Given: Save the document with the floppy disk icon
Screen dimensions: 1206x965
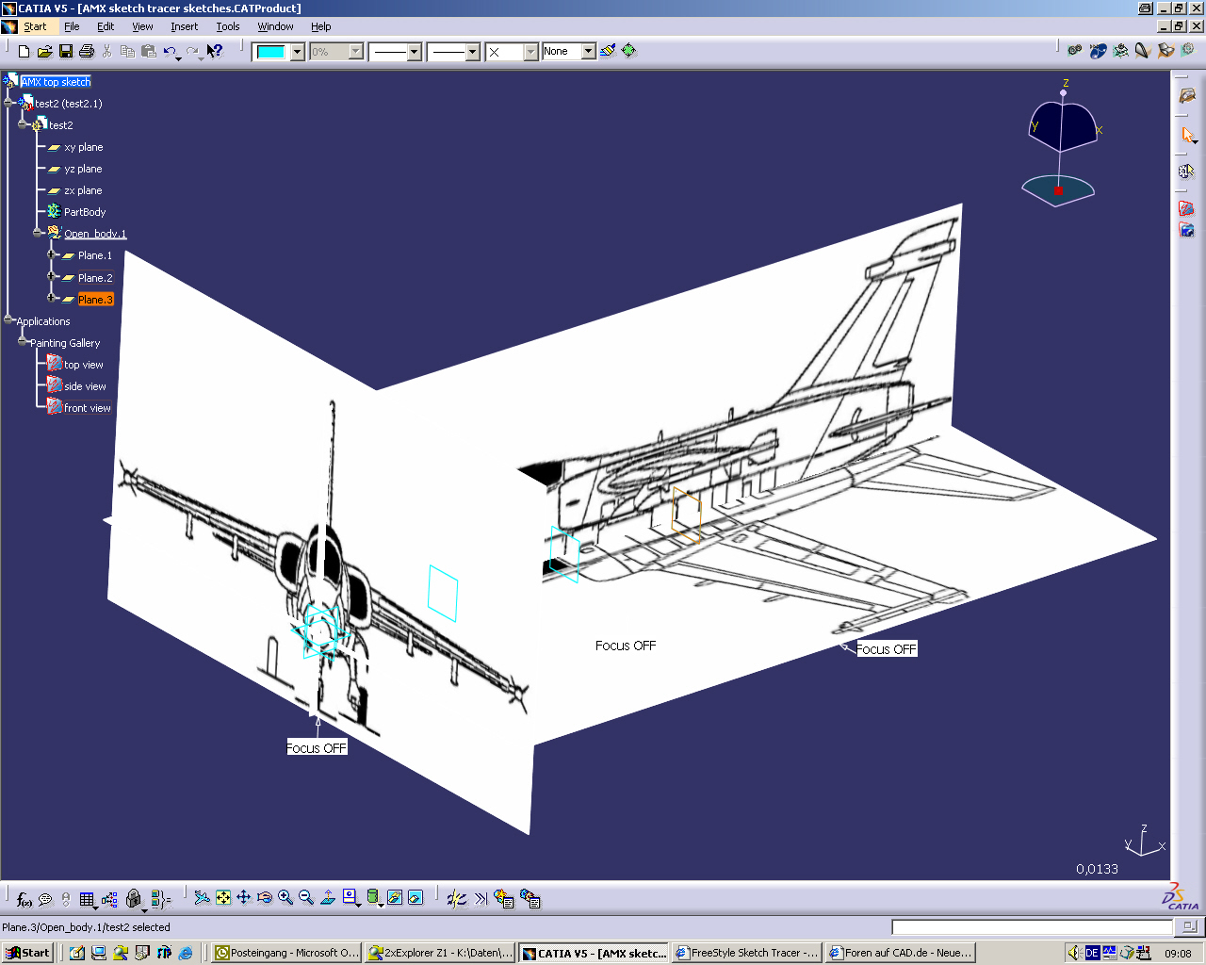Looking at the screenshot, I should click(66, 51).
